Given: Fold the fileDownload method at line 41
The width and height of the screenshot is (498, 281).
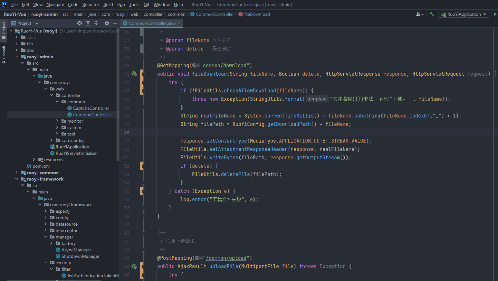Looking at the screenshot, I should pos(143,74).
